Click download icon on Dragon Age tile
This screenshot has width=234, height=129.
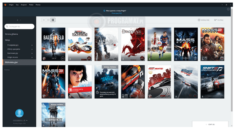(x=123, y=59)
